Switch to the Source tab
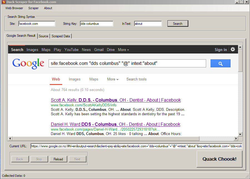This screenshot has height=179, width=250. [x=44, y=36]
